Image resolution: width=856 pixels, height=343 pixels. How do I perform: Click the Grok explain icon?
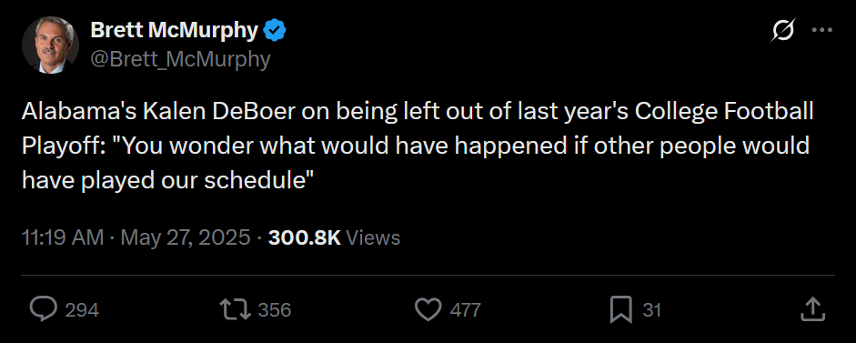[x=782, y=30]
